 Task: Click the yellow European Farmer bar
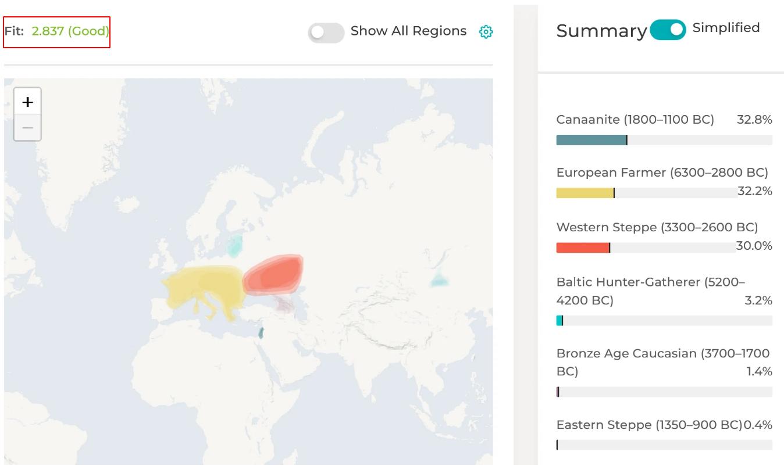click(x=585, y=193)
